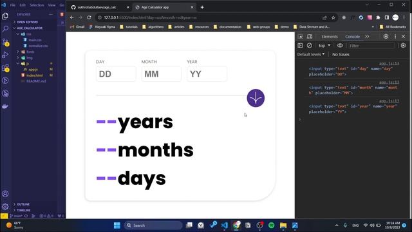The image size is (412, 232).
Task: Open console settings gear beside the filter
Action: tap(404, 46)
